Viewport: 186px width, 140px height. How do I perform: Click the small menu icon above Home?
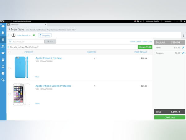click(x=1, y=24)
